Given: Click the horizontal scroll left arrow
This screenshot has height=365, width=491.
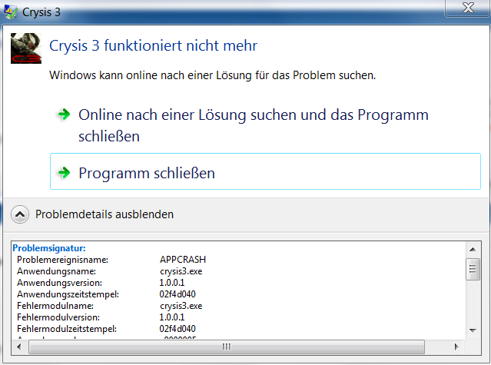Looking at the screenshot, I should click(x=19, y=347).
